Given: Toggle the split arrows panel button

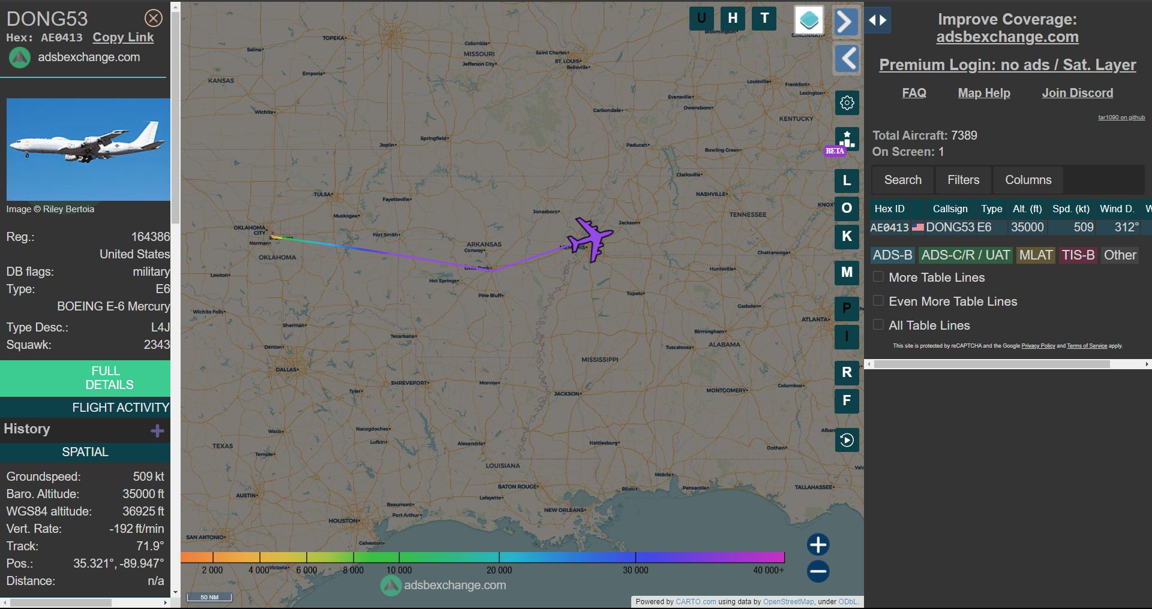Looking at the screenshot, I should click(x=878, y=20).
